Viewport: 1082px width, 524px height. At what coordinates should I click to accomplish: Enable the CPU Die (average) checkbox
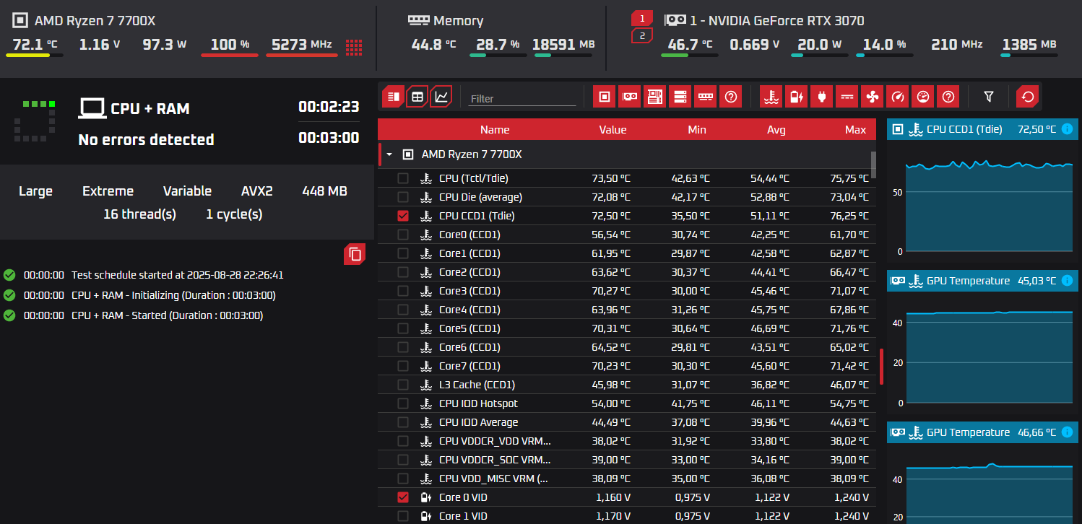click(x=403, y=197)
